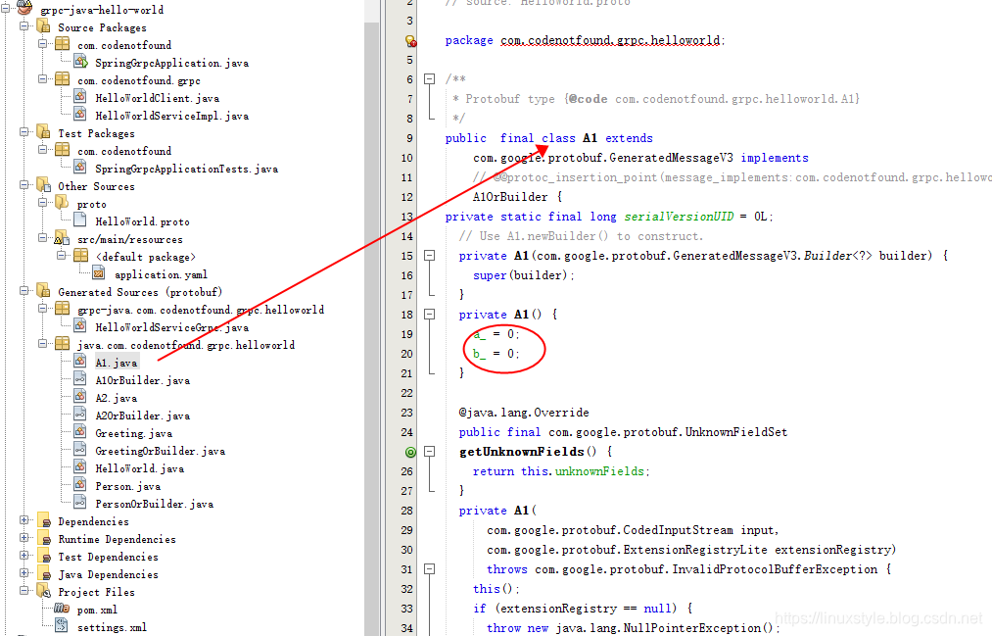Click 'super(builder);' on line 16
Viewport: 992px width, 636px height.
[x=524, y=275]
